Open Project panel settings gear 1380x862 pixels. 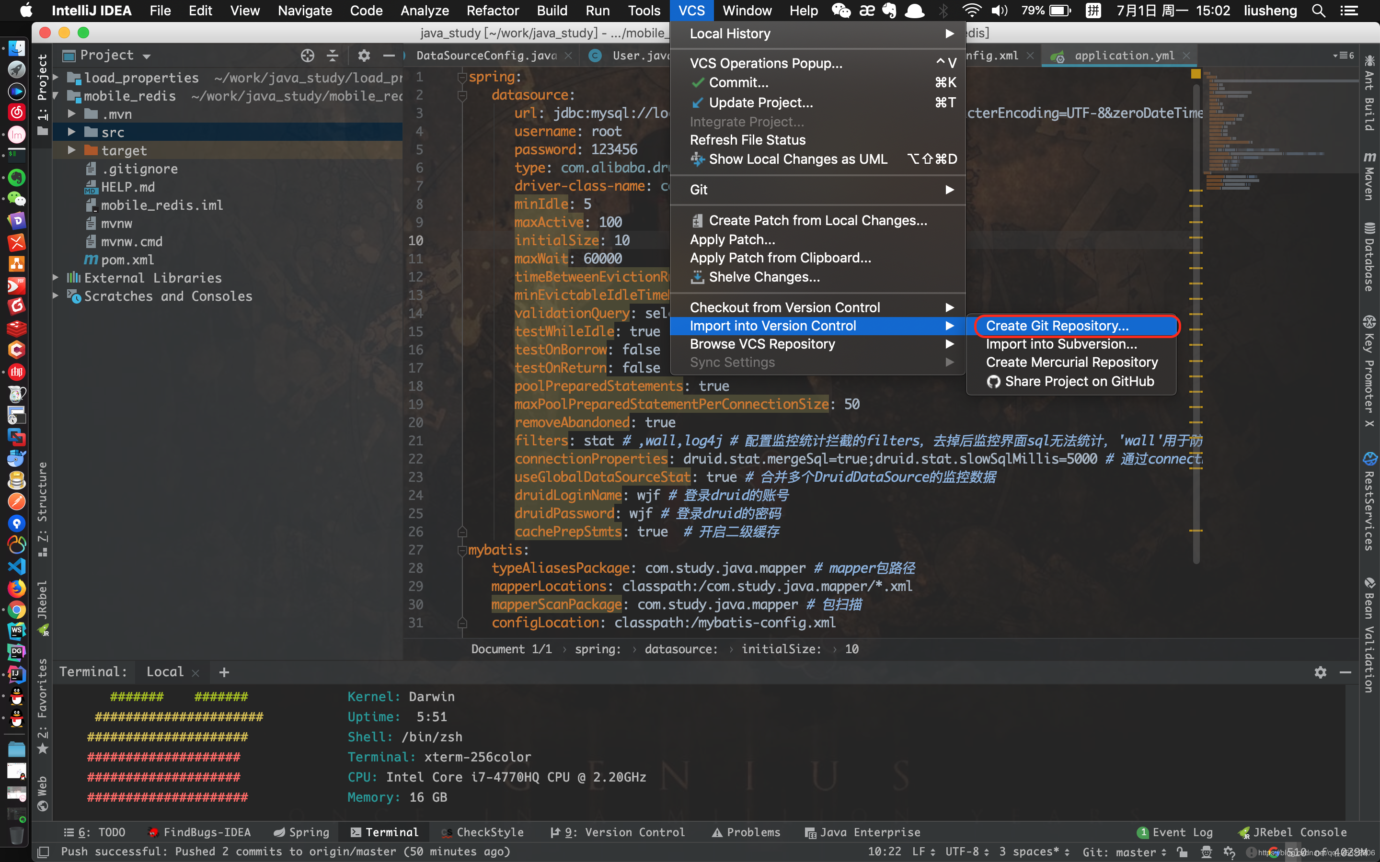tap(364, 55)
